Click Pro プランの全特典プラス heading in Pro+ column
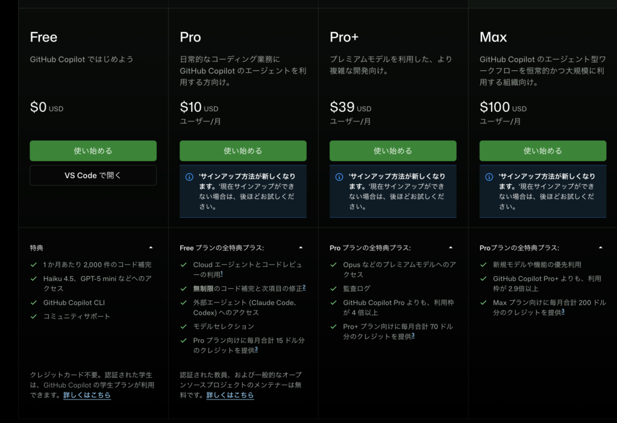The width and height of the screenshot is (617, 423). (371, 248)
